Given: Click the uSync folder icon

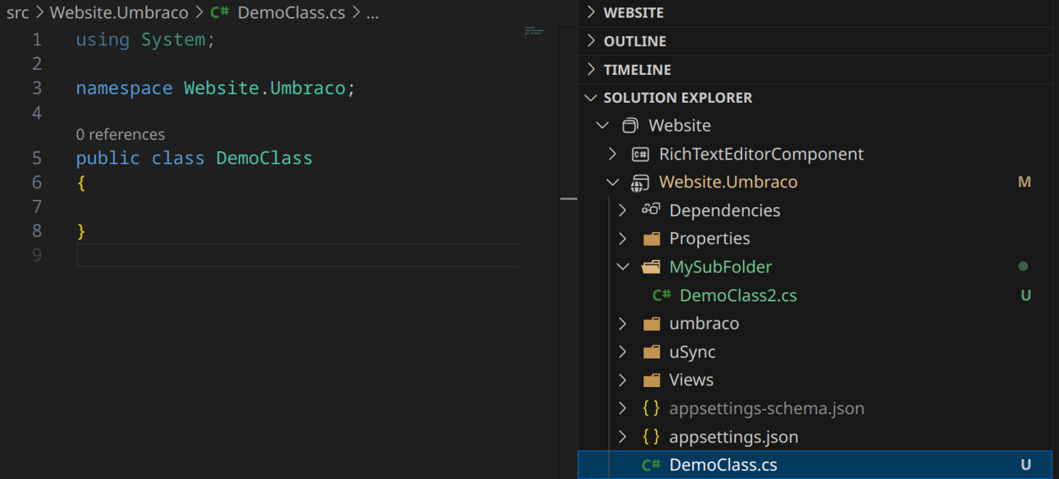Looking at the screenshot, I should point(651,352).
